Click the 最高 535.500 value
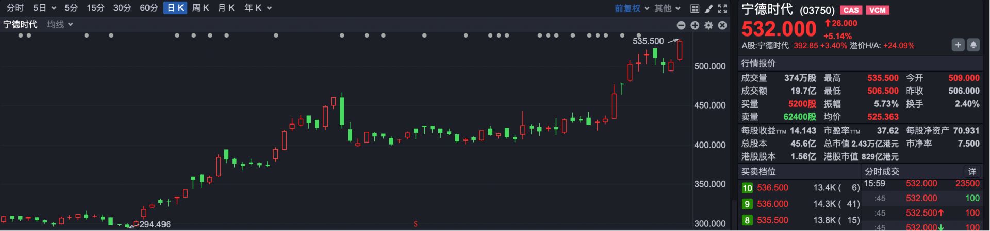990x231 pixels. [883, 78]
